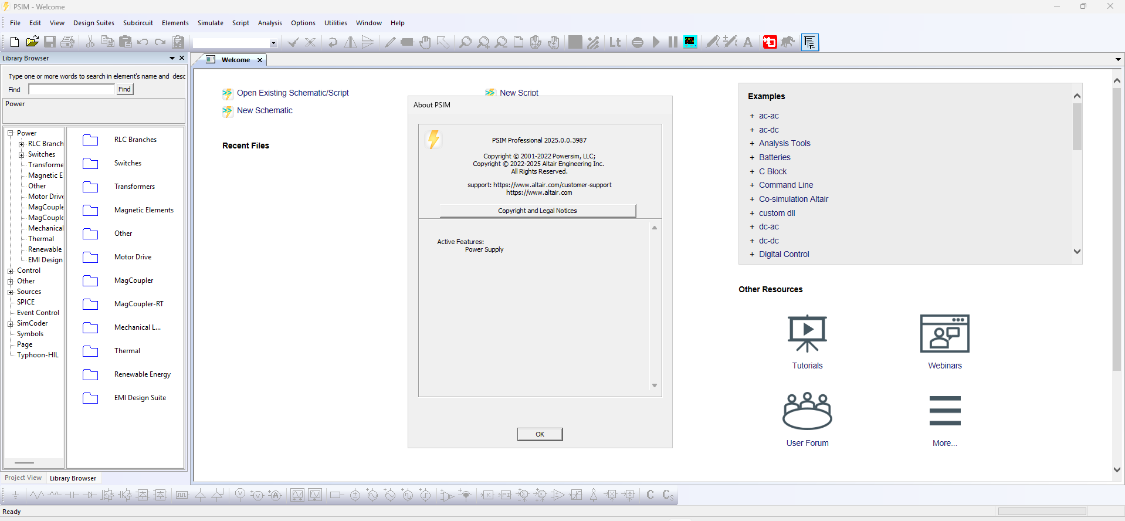Click the Find search input field
1125x521 pixels.
click(x=72, y=89)
